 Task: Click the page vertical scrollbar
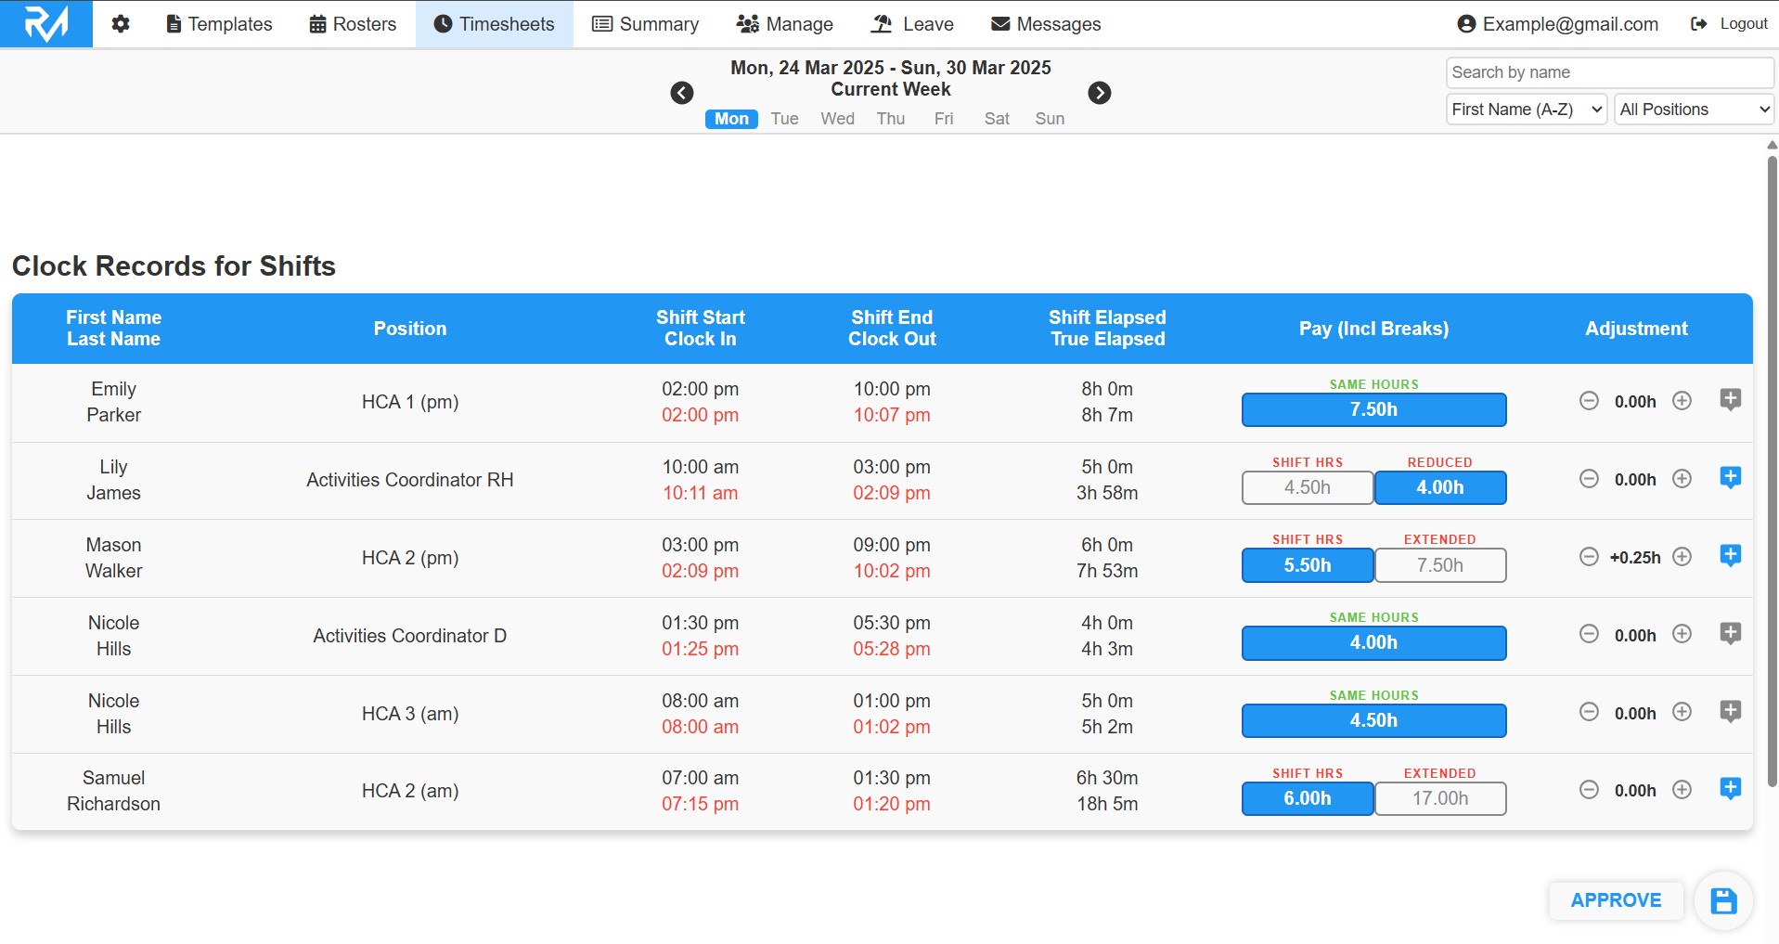[1772, 472]
